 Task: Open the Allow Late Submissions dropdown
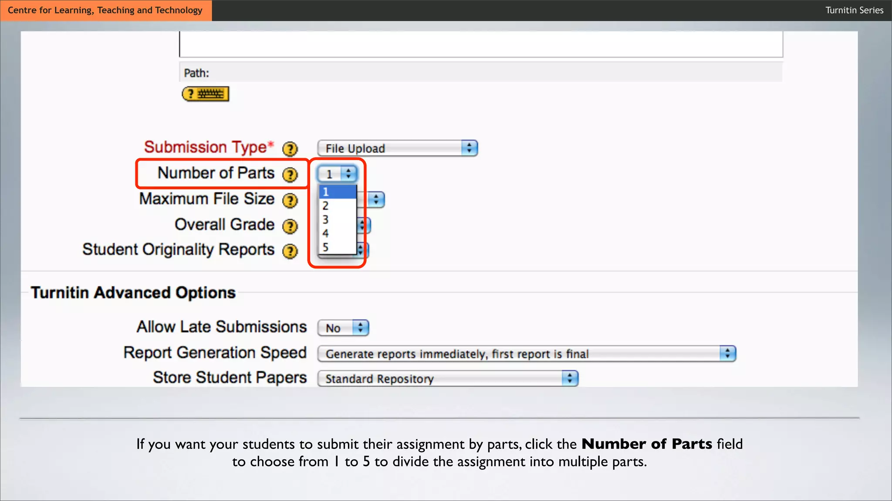tap(343, 328)
